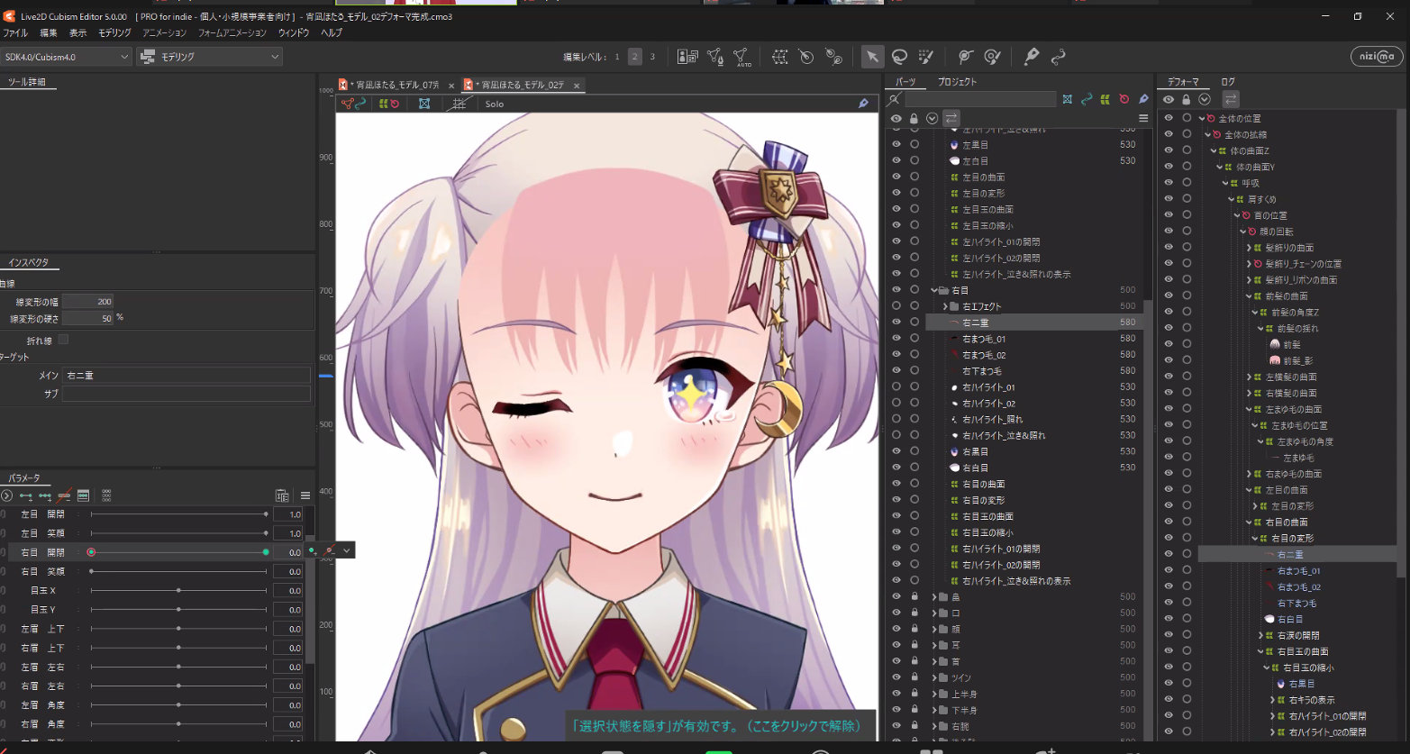Open the key popup chevron beside 右目 開閉

[347, 550]
